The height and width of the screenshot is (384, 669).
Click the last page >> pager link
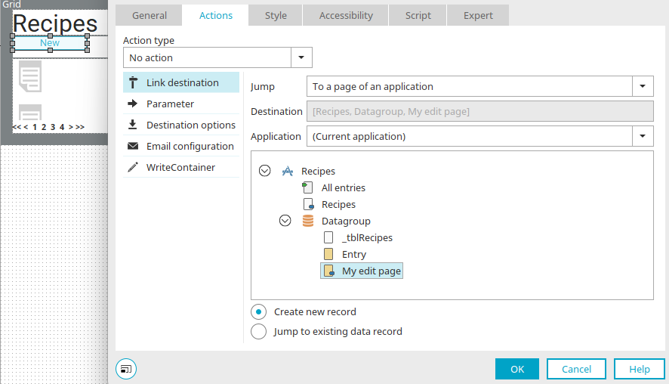(x=80, y=127)
